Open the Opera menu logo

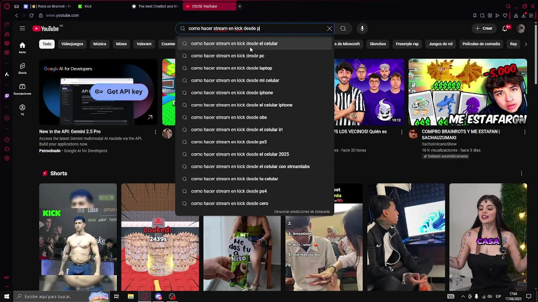point(7,6)
